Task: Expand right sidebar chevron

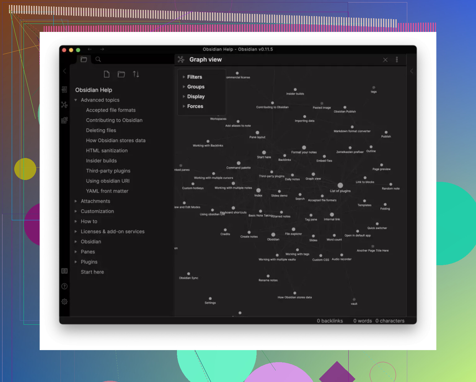Action: (412, 71)
